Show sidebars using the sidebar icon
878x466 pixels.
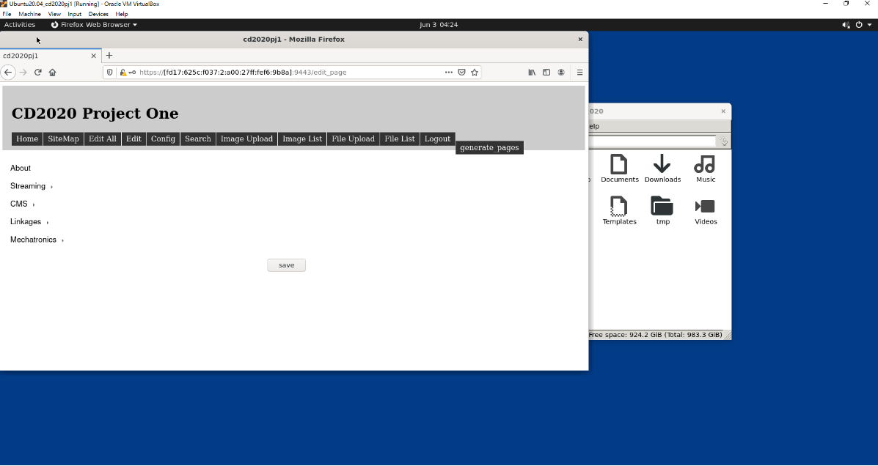[x=546, y=73]
